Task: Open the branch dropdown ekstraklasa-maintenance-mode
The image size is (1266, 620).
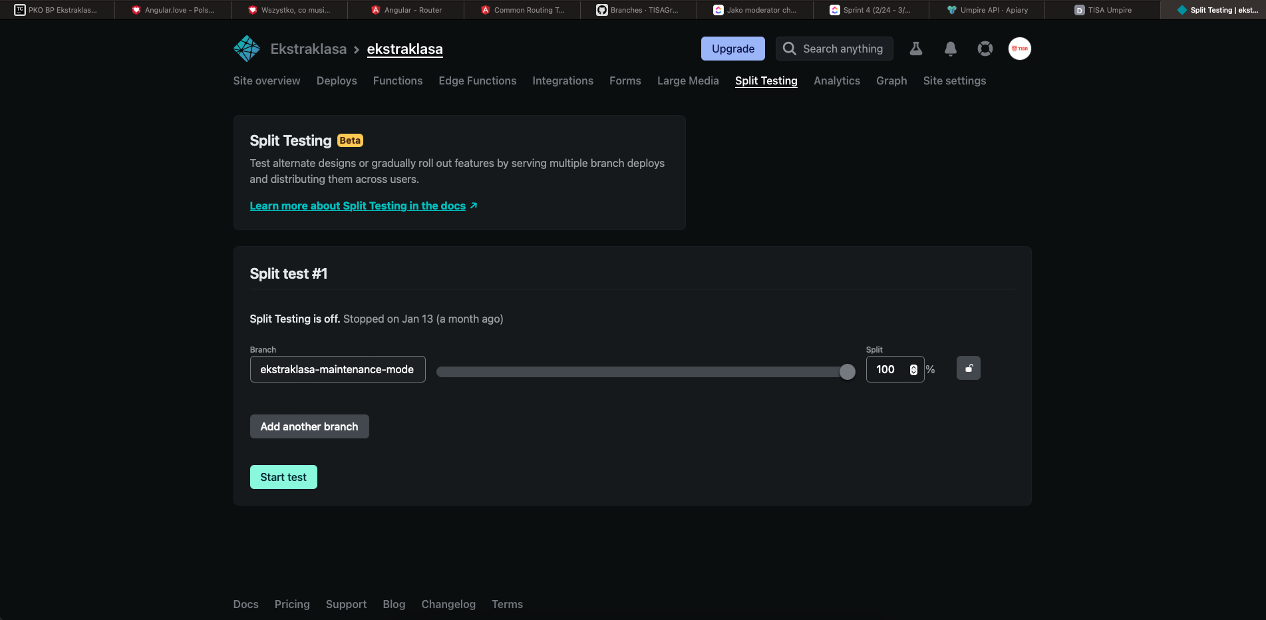Action: (338, 369)
